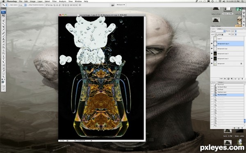Open the Workspace dropdown
246x153 pixels.
click(121, 5)
